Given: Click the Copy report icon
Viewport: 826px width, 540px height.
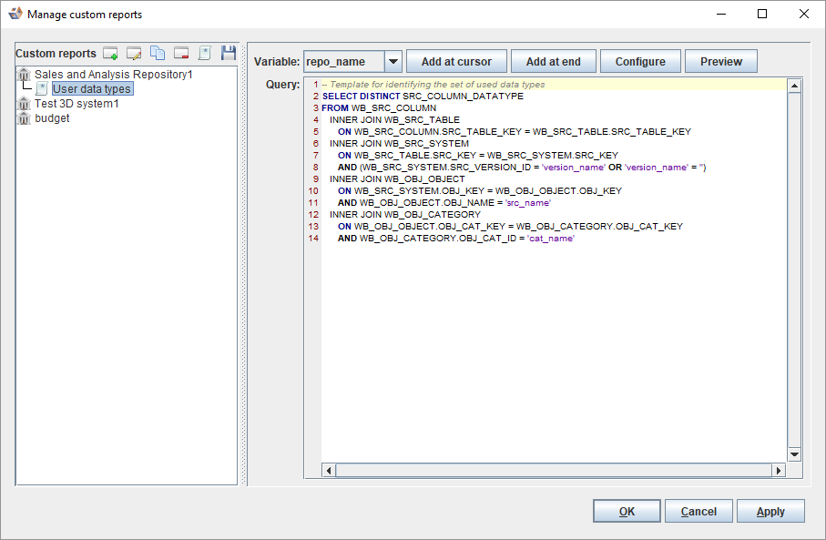Looking at the screenshot, I should [x=158, y=54].
